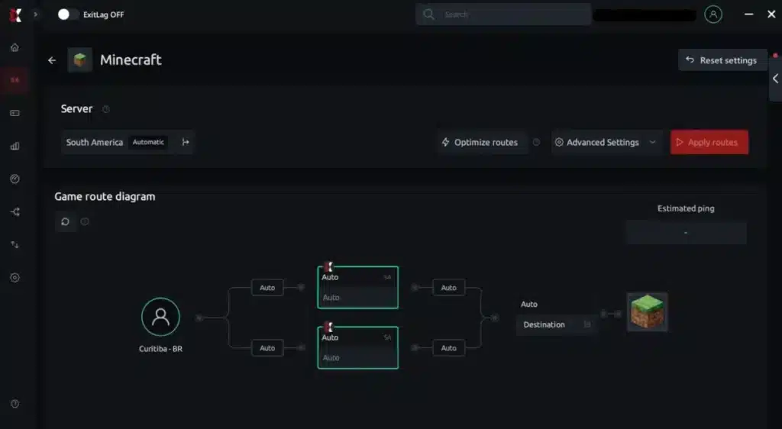The width and height of the screenshot is (782, 429).
Task: Refresh the game route diagram
Action: [66, 221]
